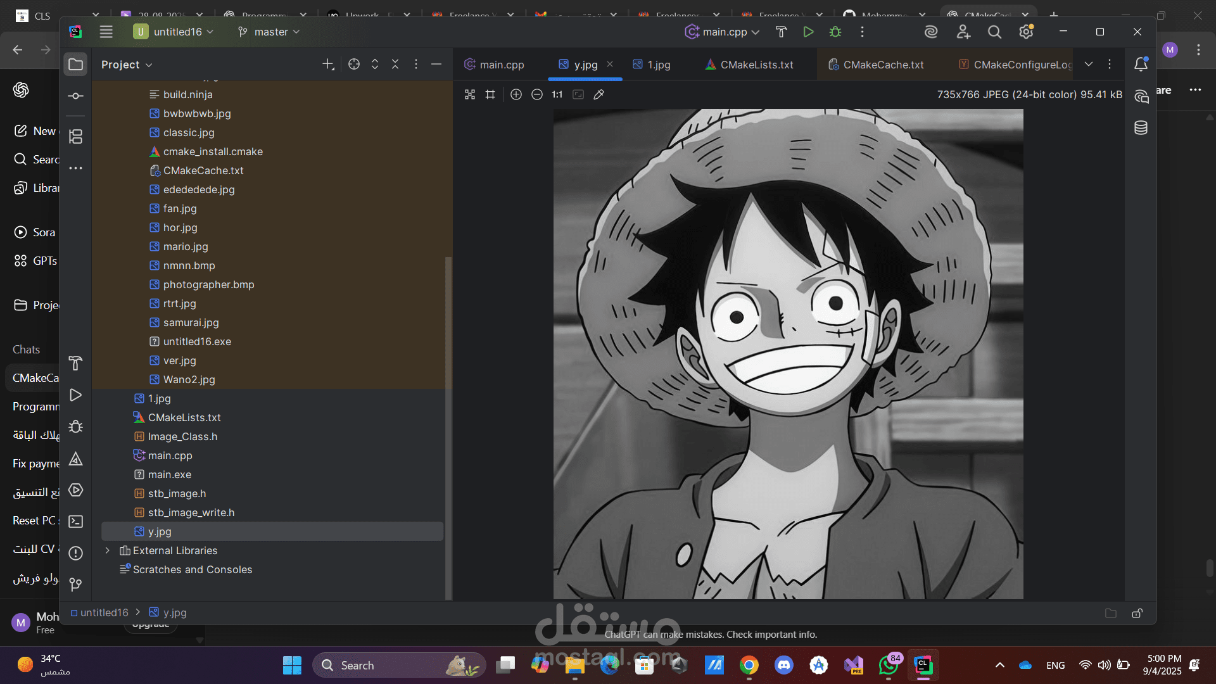This screenshot has height=684, width=1216.
Task: Click the Build hammer icon in top toolbar
Action: 781,32
